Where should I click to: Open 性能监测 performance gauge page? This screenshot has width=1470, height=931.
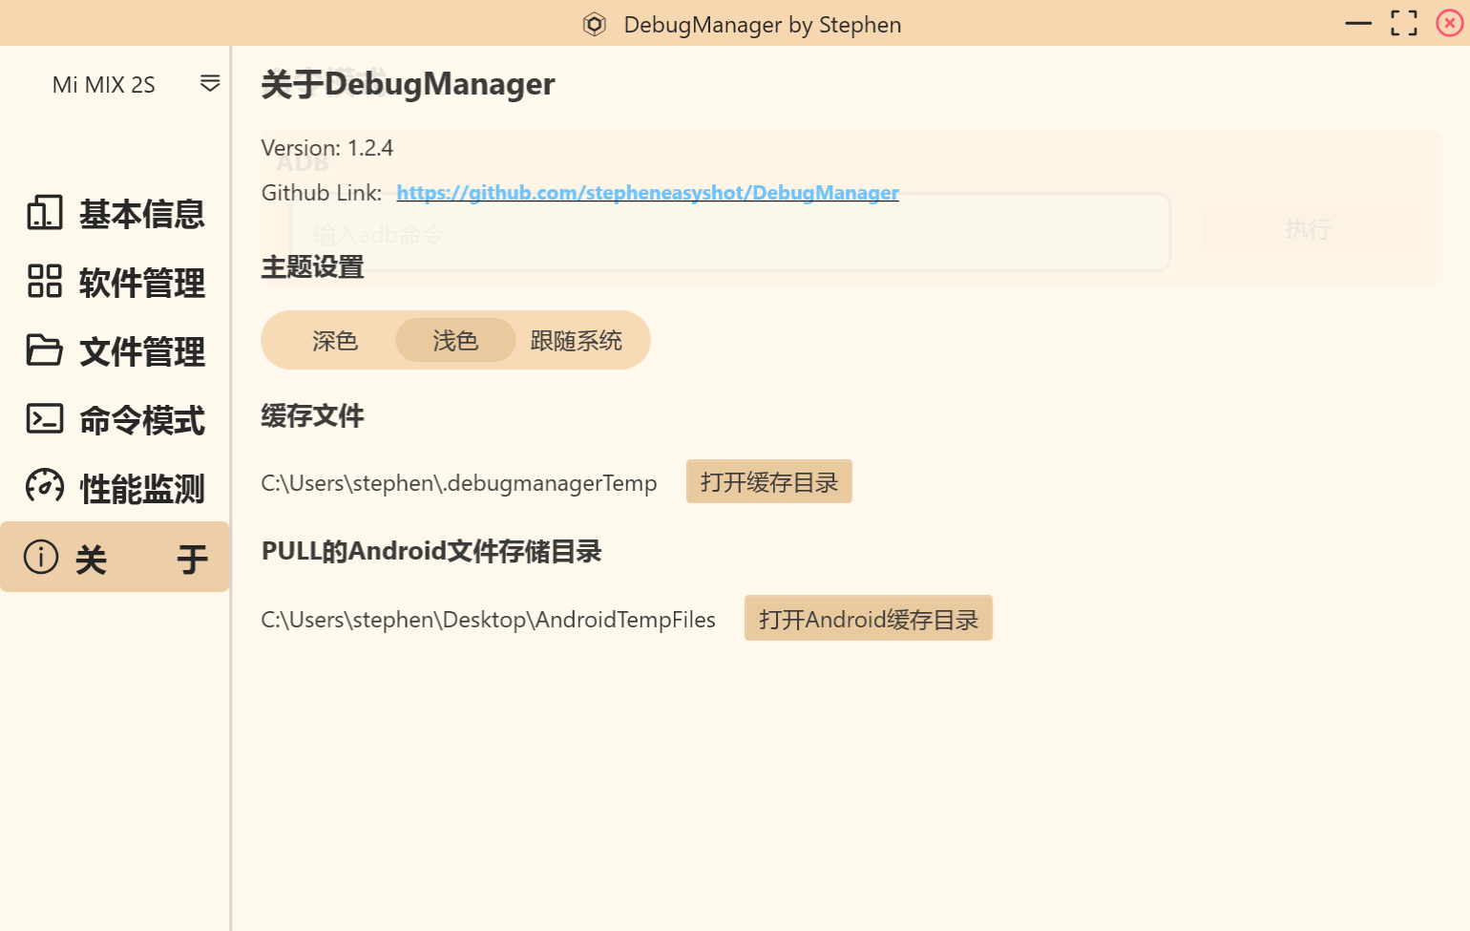[x=115, y=489]
